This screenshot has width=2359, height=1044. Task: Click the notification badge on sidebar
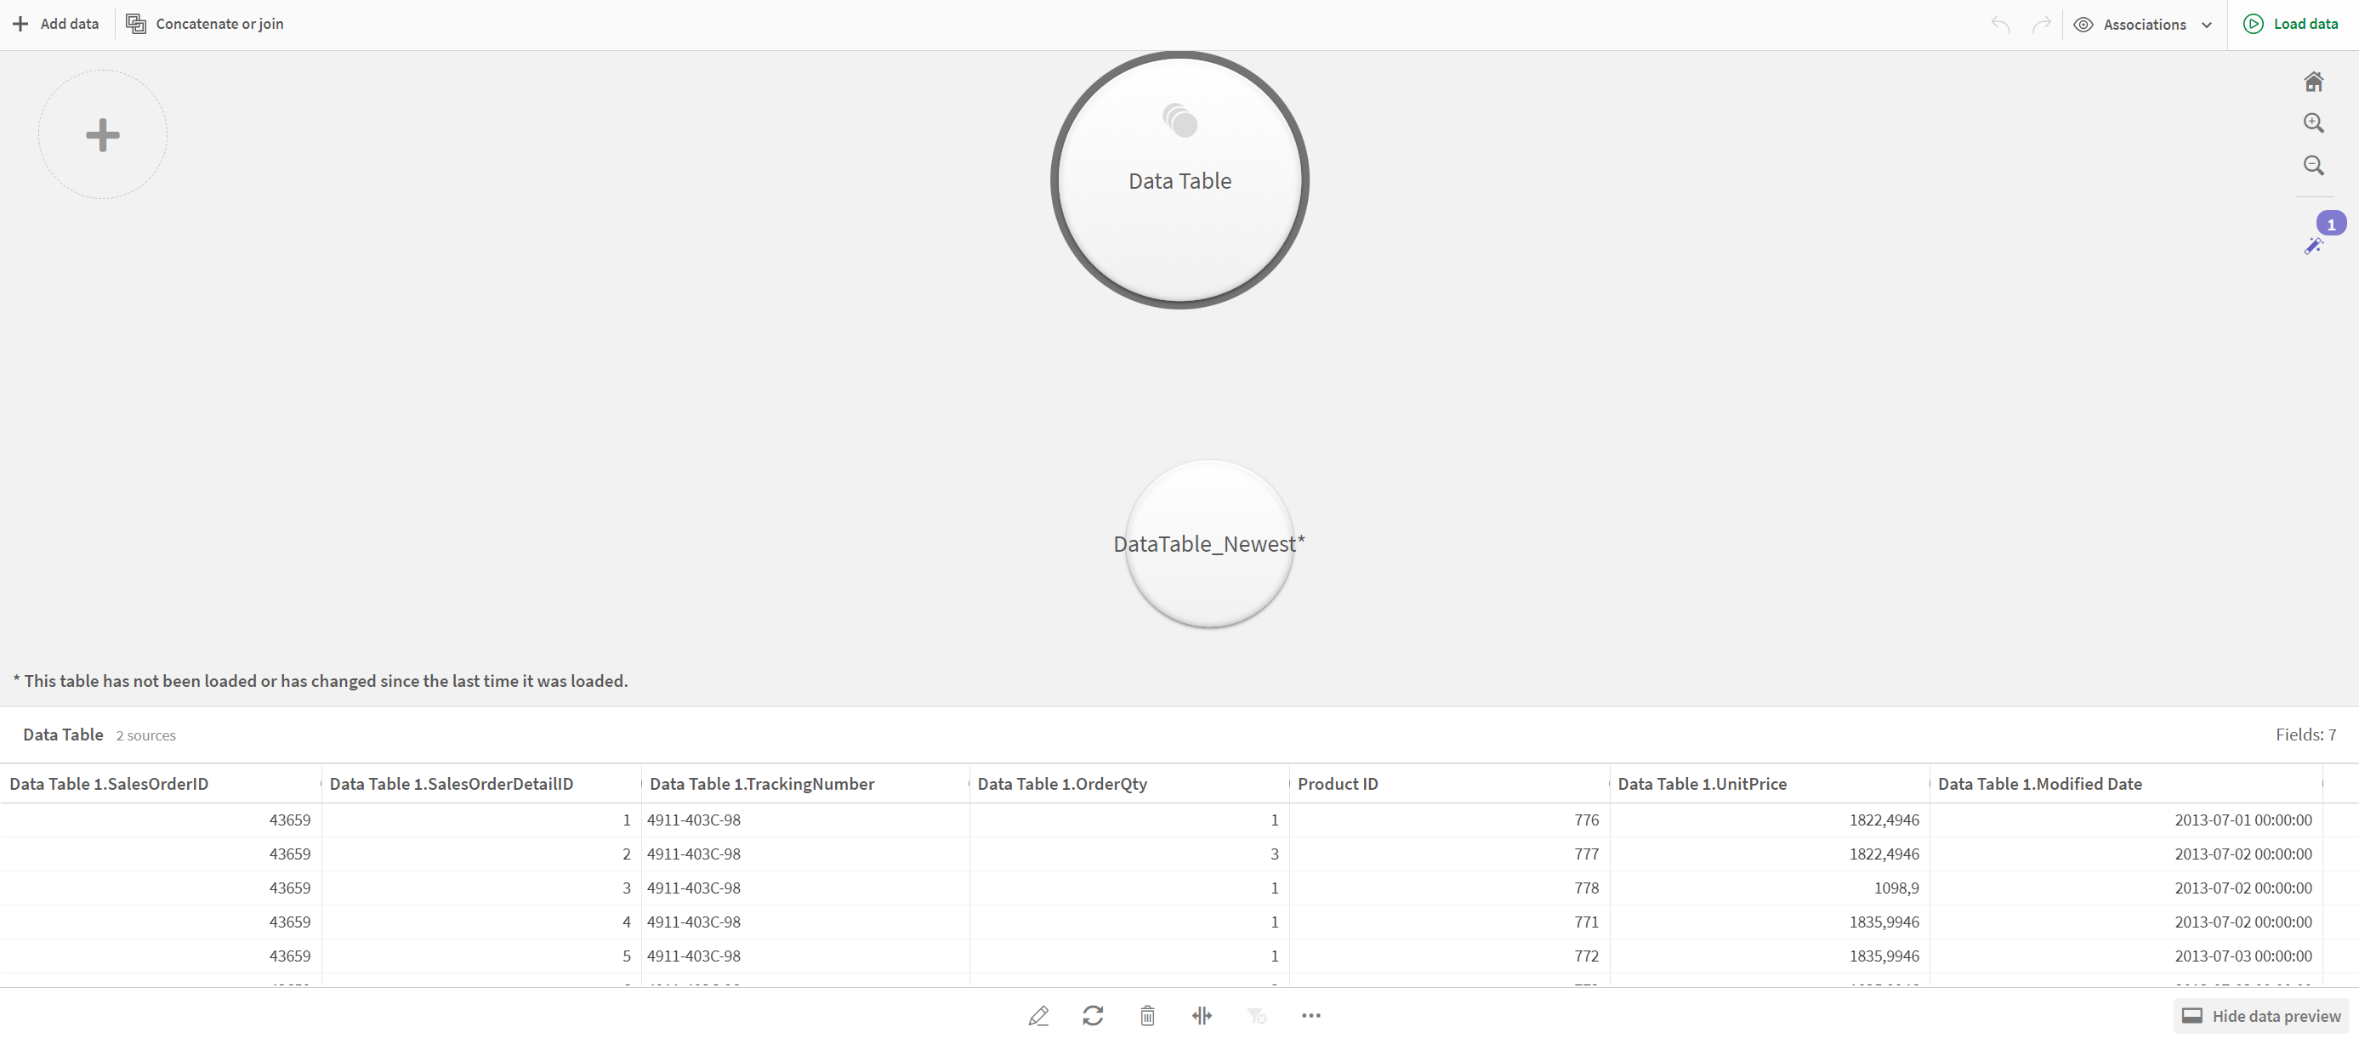point(2332,223)
